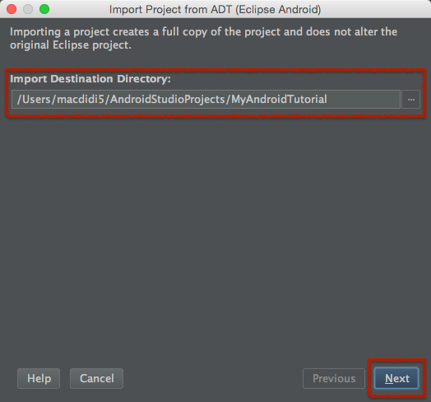Screen dimensions: 431x402
Task: Open the directory browse ellipsis button
Action: click(411, 100)
